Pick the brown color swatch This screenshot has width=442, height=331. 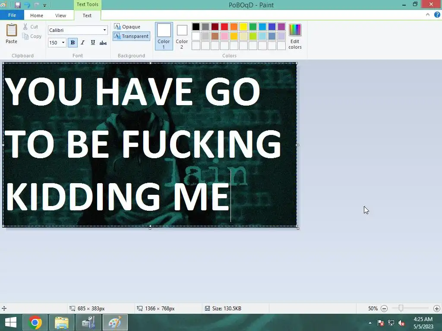[215, 36]
